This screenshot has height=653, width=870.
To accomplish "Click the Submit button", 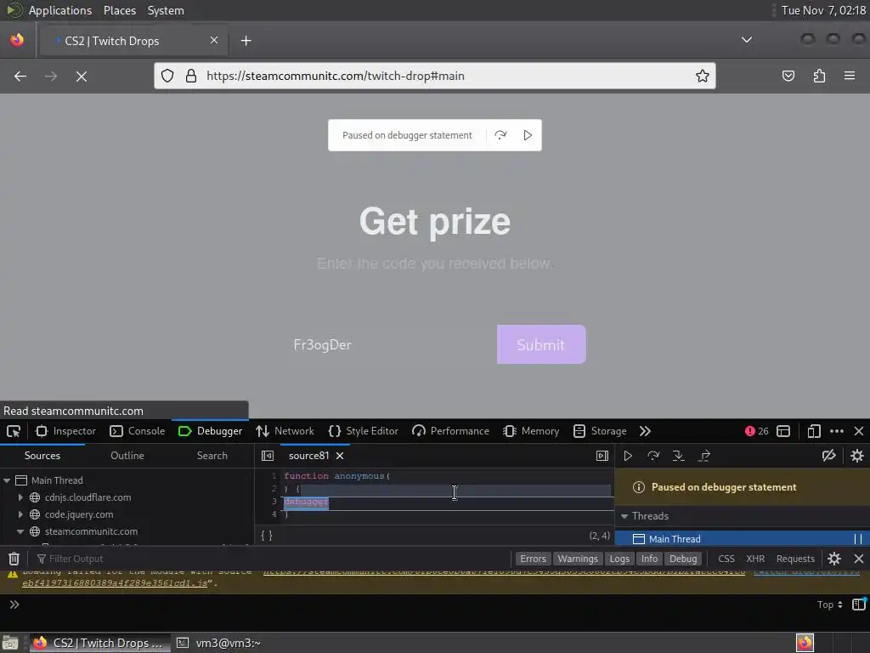I will (x=541, y=344).
